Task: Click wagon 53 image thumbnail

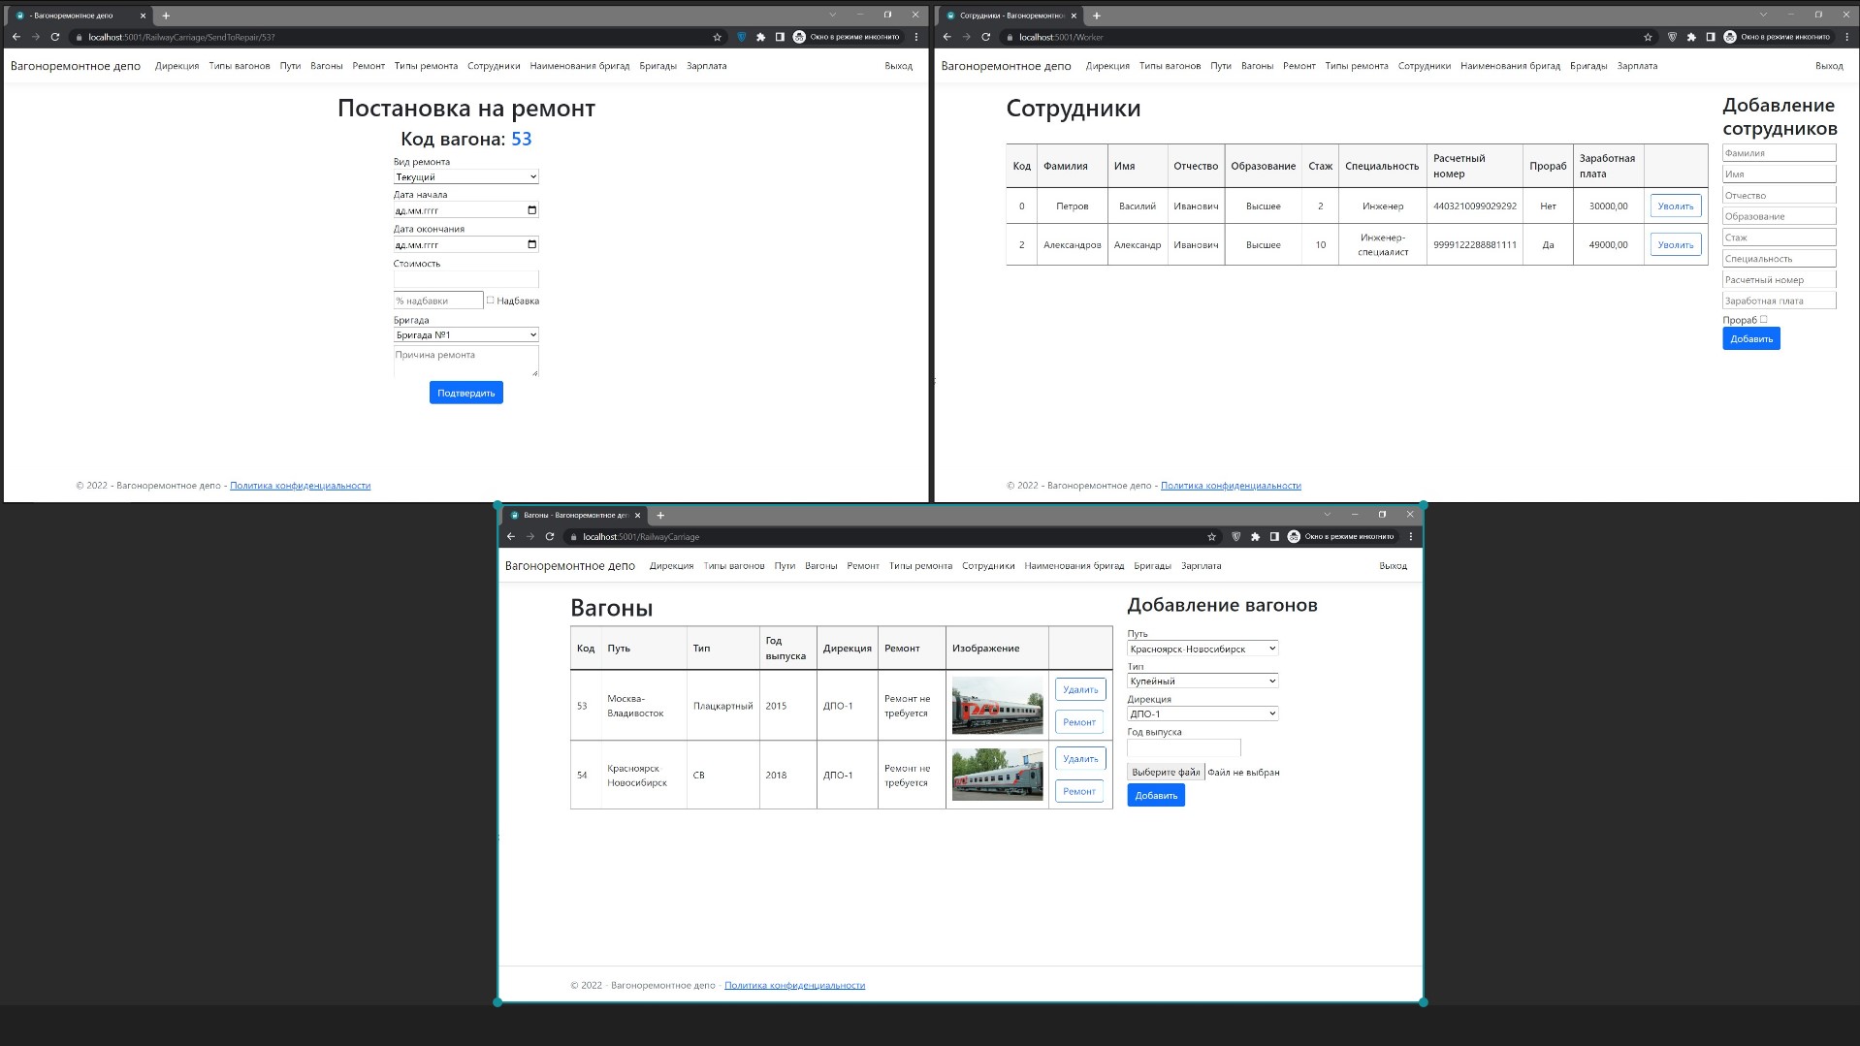Action: [x=997, y=705]
